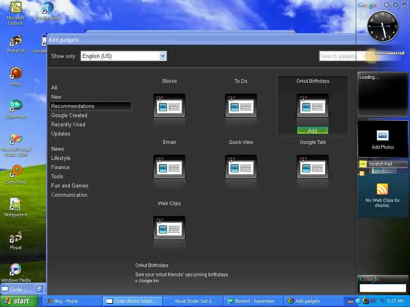Open the Communication category

click(x=69, y=195)
